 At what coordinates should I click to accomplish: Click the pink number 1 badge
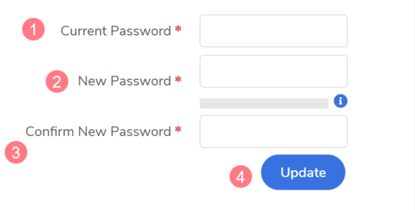34,30
